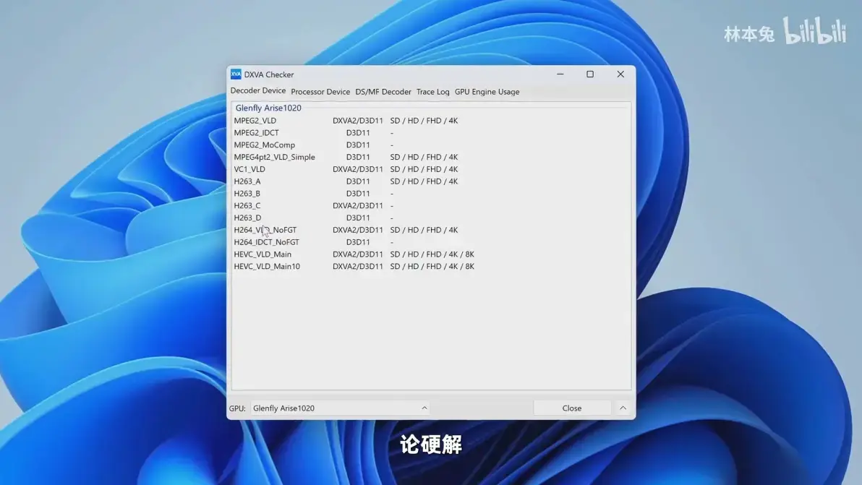862x485 pixels.
Task: Close the DXVA Checker window with X
Action: click(x=620, y=74)
